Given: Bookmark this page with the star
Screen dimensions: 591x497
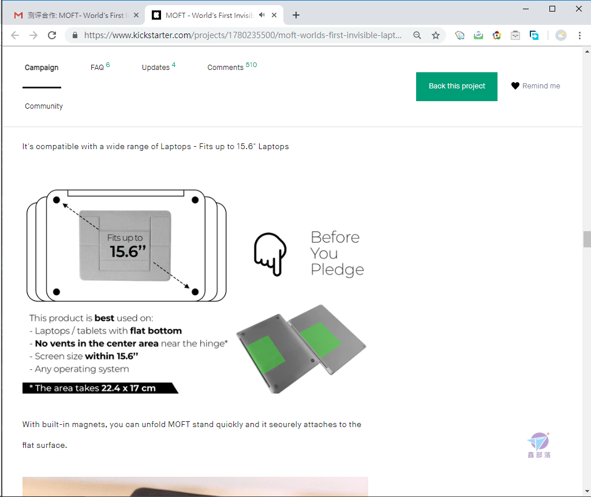Looking at the screenshot, I should tap(436, 35).
